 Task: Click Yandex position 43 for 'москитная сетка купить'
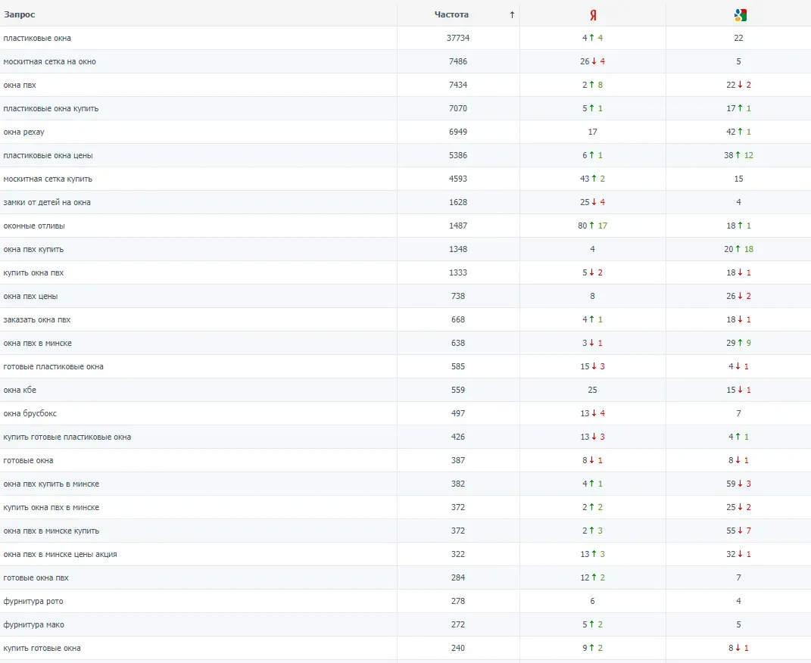pyautogui.click(x=585, y=179)
